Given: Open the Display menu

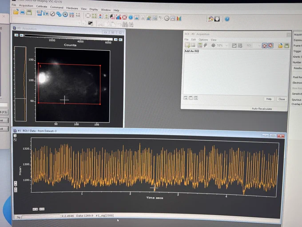Looking at the screenshot, I should pos(94,9).
